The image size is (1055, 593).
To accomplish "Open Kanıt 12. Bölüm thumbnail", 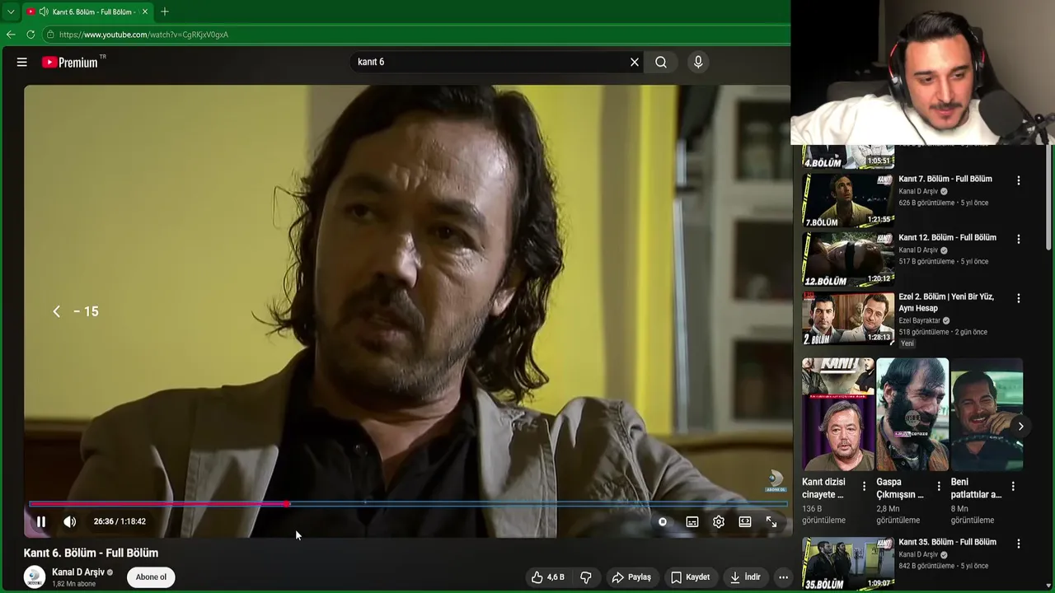I will [x=848, y=259].
